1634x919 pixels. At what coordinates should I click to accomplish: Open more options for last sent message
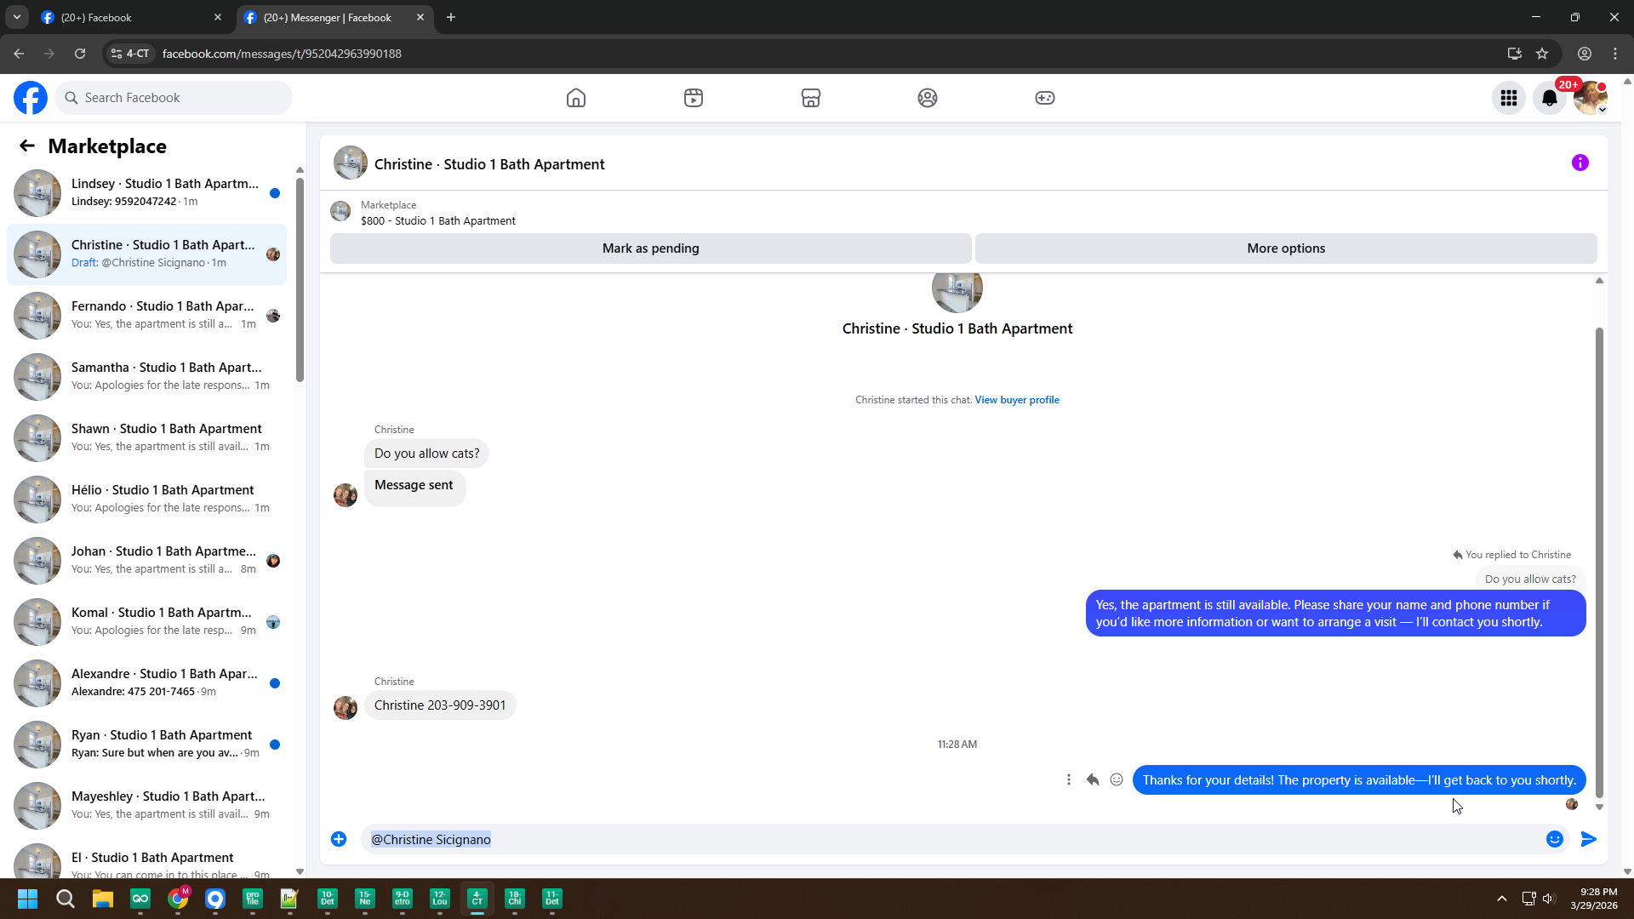coord(1069,779)
